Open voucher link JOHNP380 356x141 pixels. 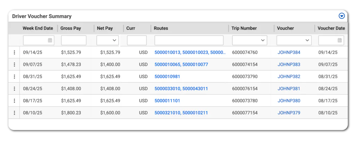click(x=289, y=101)
